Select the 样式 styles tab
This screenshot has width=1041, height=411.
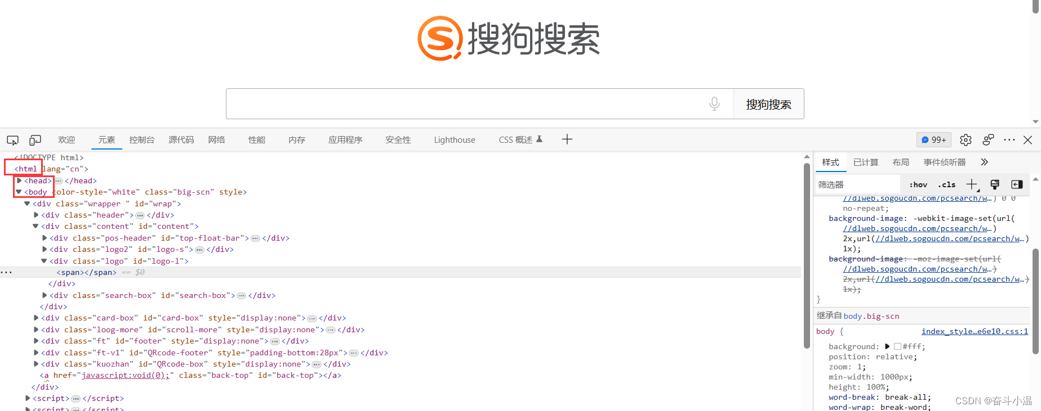[x=830, y=162]
